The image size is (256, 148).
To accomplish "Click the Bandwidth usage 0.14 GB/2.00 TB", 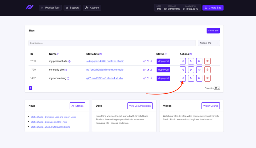I will [x=190, y=9].
